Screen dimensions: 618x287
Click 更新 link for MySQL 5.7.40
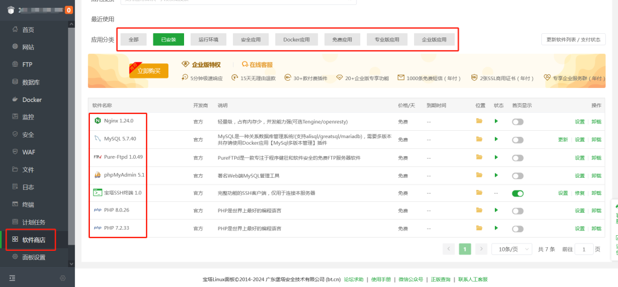pyautogui.click(x=563, y=140)
